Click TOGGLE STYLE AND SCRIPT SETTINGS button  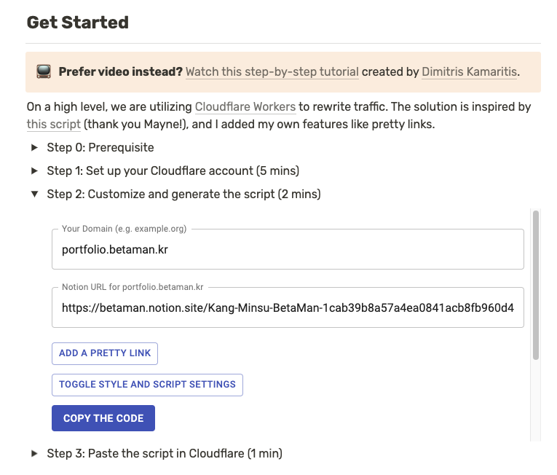[147, 385]
